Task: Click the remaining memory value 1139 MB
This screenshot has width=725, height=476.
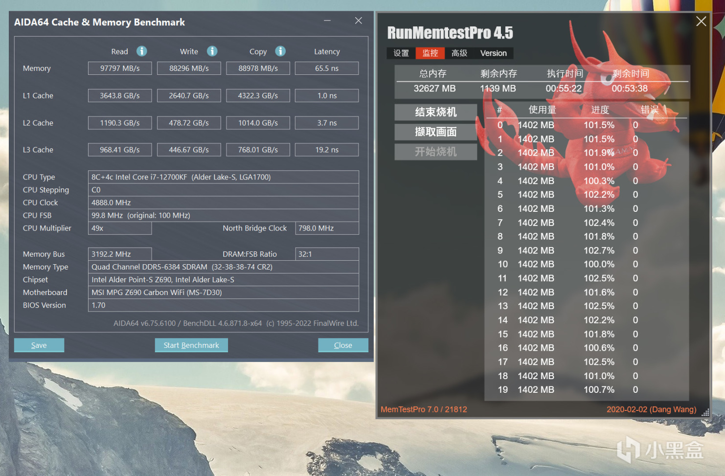Action: click(498, 89)
